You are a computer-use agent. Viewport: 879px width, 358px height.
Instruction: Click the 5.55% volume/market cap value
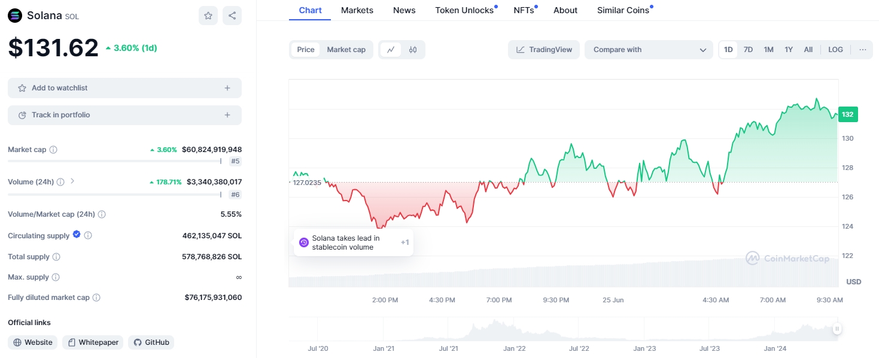click(231, 214)
